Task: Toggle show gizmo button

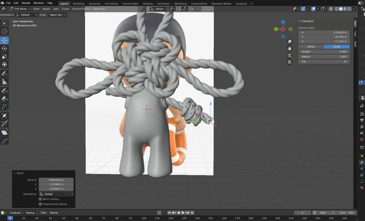Action: click(303, 9)
